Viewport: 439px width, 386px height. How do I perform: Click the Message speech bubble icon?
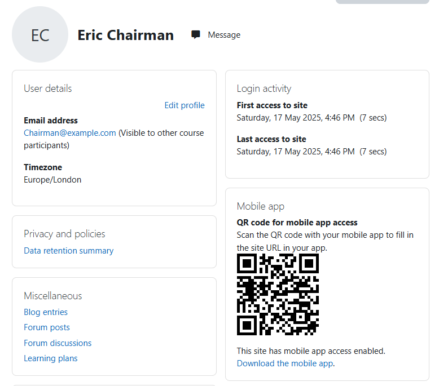(196, 35)
